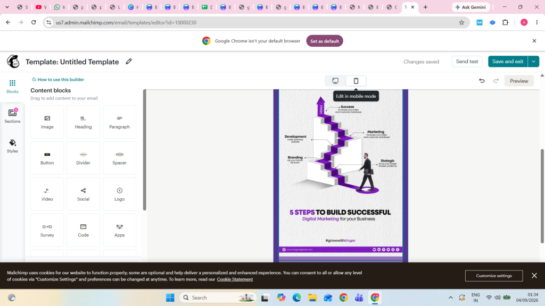
Task: Add an Apps content block
Action: (120, 230)
